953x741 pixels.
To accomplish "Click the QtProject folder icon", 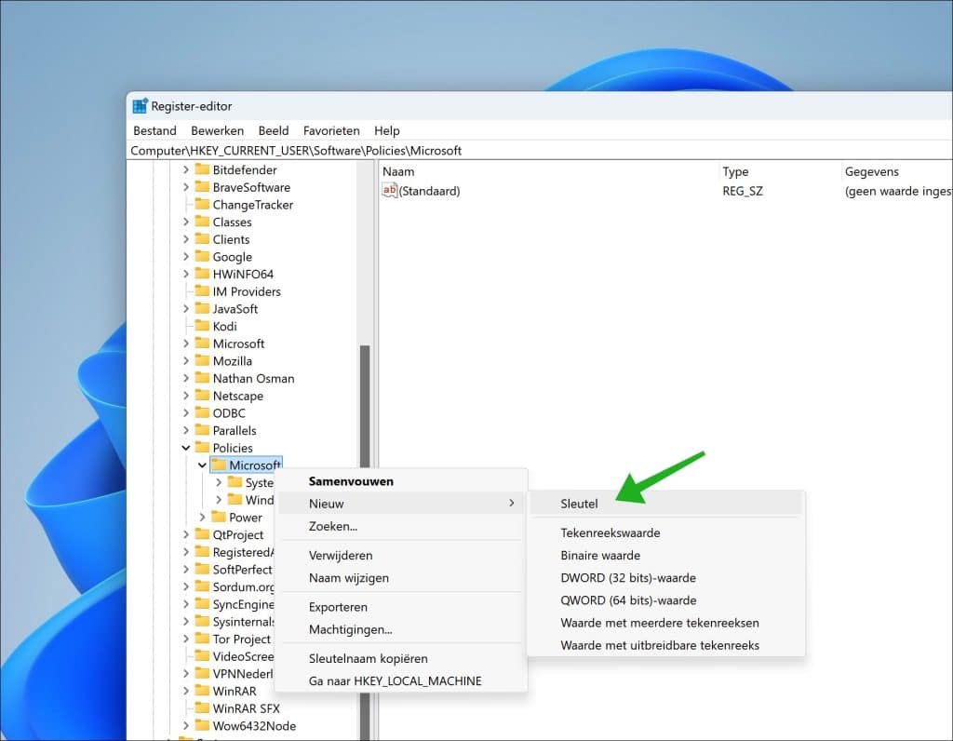I will coord(202,534).
